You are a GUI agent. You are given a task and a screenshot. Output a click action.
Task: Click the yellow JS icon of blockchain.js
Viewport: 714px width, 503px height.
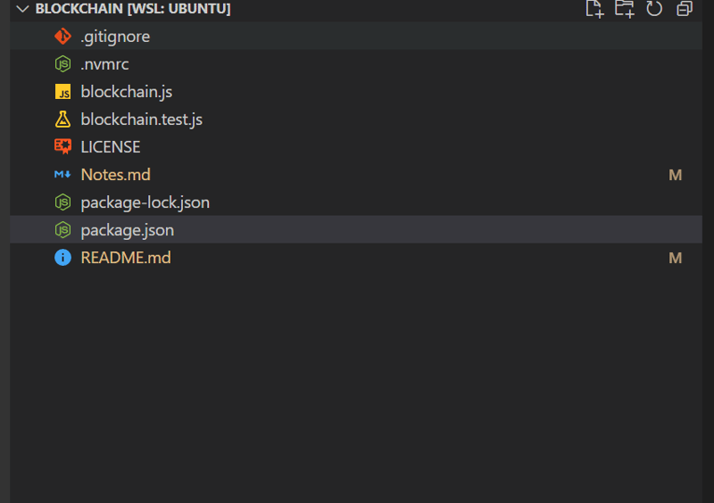pos(62,92)
